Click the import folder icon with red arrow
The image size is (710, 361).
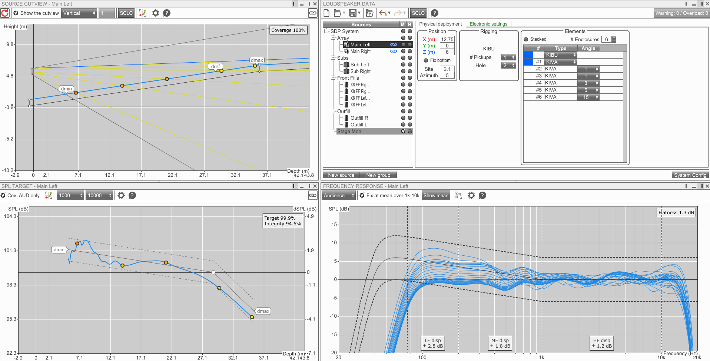click(x=369, y=13)
